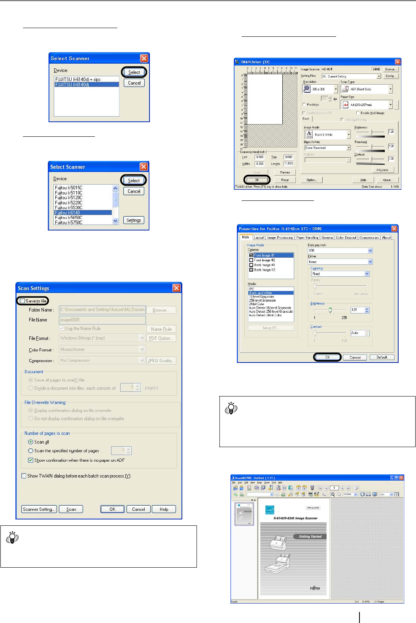Select Fujitsu fi-5750C in the device list
416x623 pixels.
pos(83,223)
